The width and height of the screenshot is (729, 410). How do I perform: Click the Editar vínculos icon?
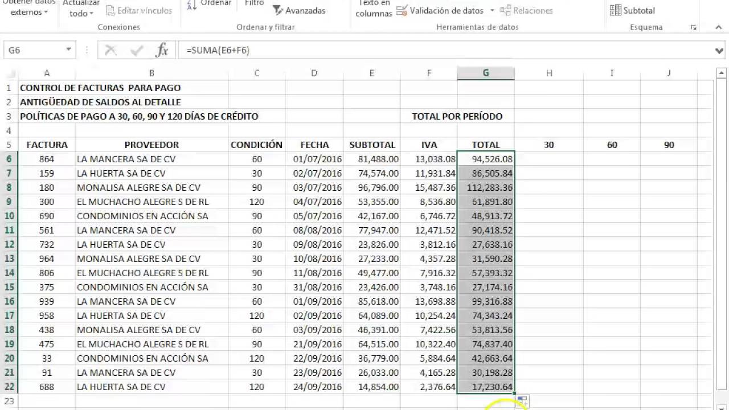click(110, 10)
